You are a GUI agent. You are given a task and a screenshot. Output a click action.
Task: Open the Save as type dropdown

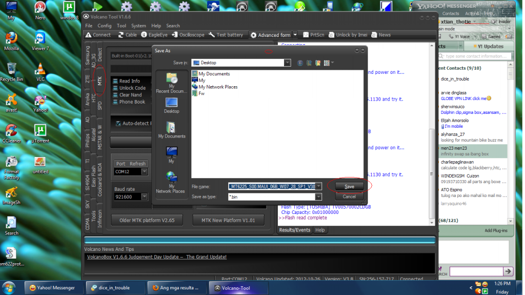318,197
